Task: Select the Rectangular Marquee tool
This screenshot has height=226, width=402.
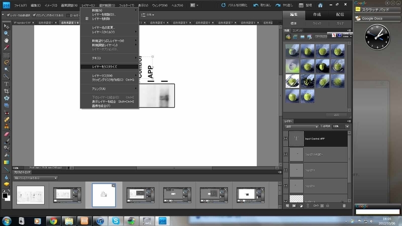Action: click(x=7, y=55)
